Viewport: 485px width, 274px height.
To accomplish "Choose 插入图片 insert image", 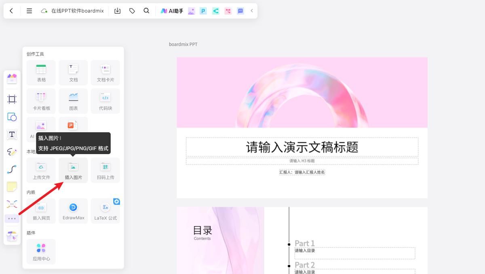I will (73, 170).
